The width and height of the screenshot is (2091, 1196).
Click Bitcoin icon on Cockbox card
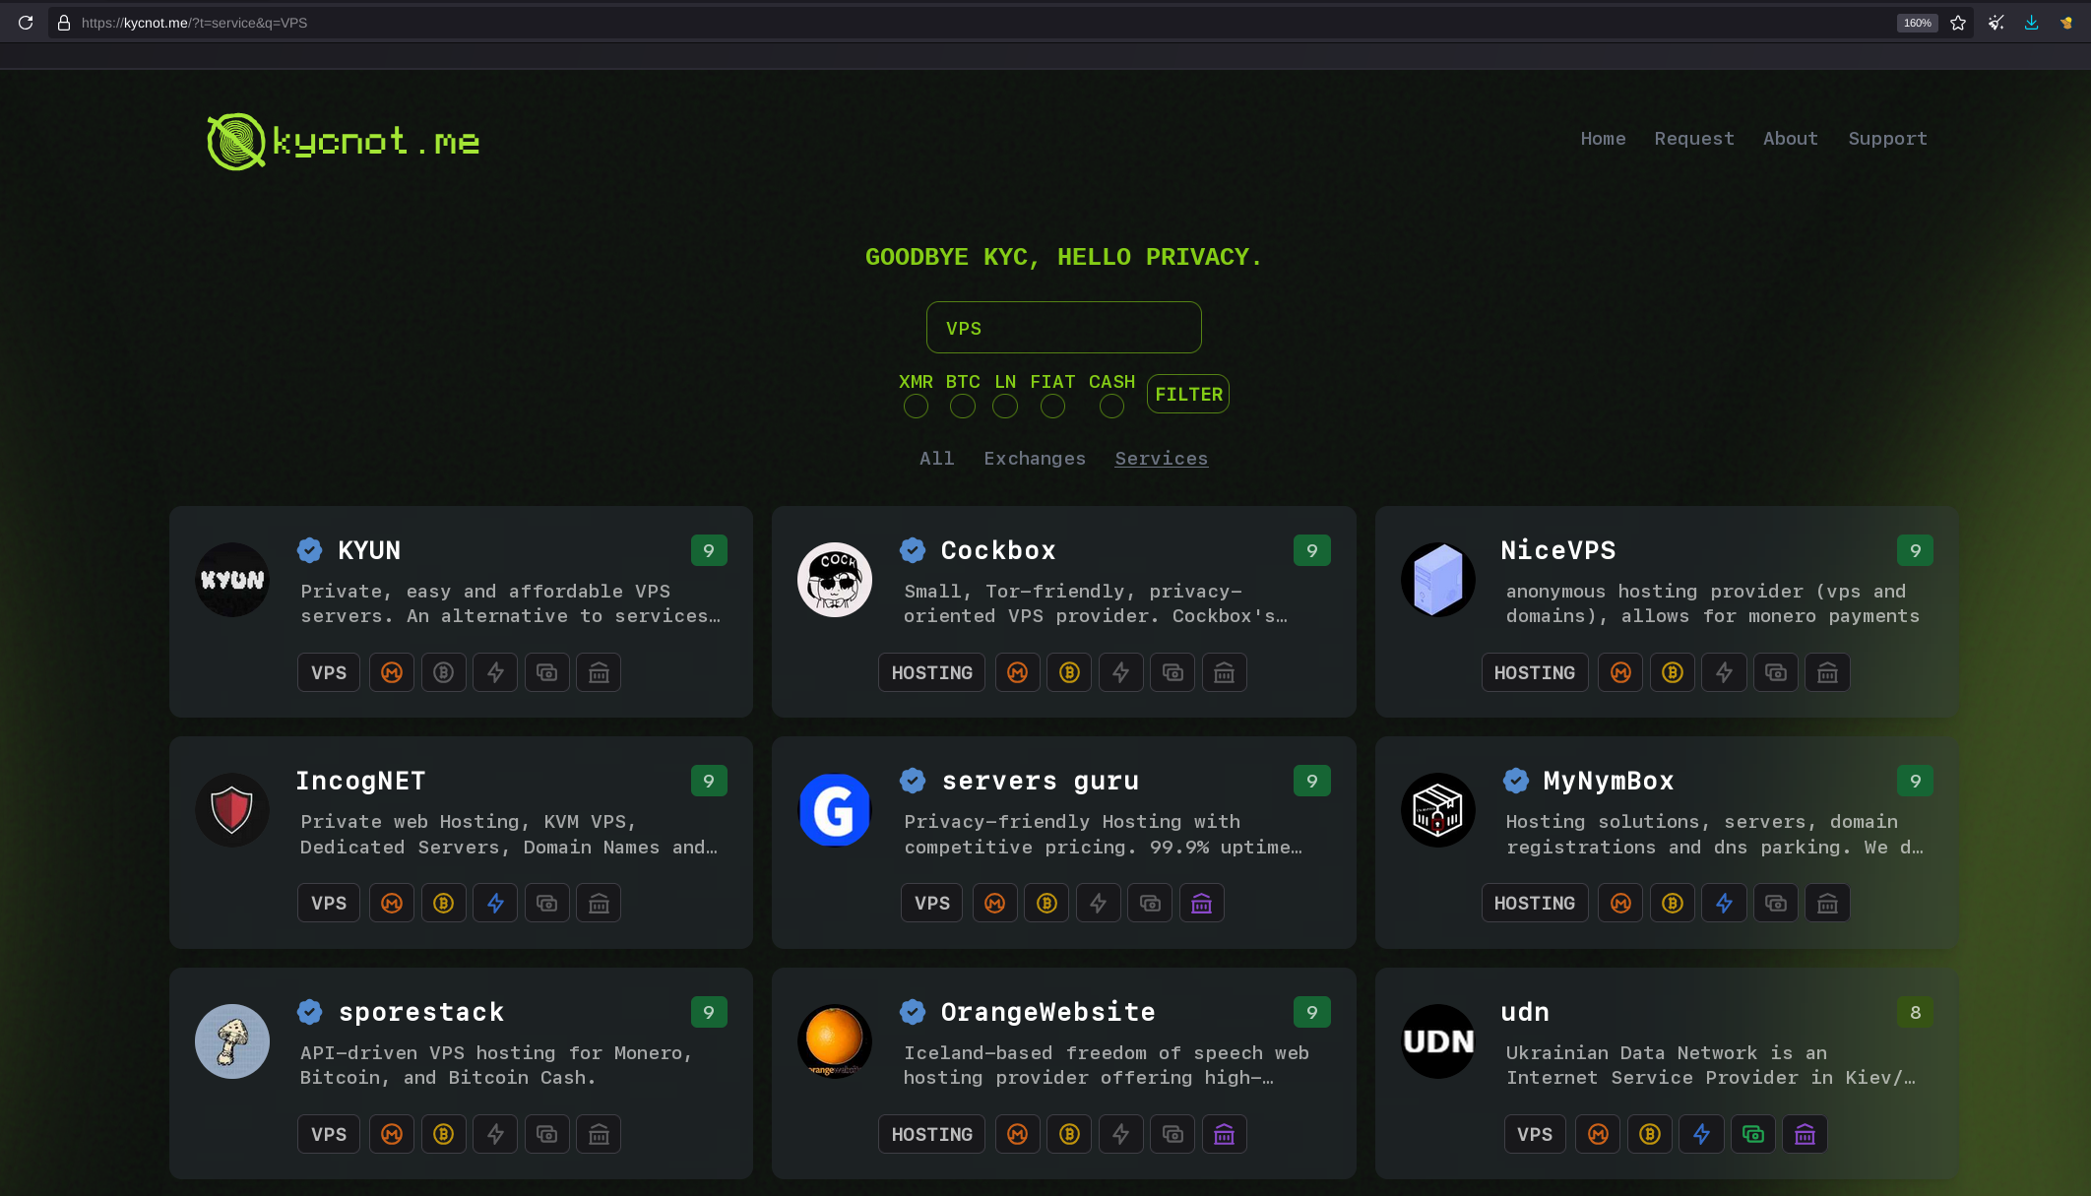(1069, 672)
